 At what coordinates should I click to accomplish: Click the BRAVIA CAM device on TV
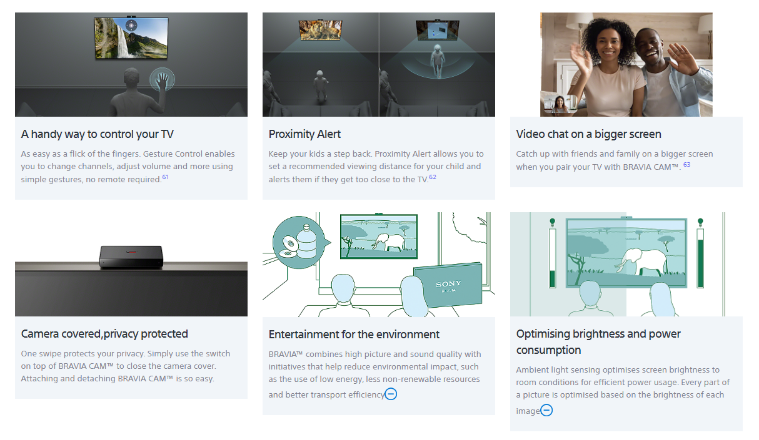pos(131,256)
